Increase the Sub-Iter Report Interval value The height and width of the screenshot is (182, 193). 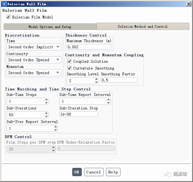56,127
